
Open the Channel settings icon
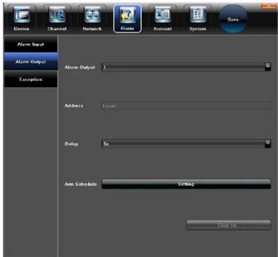click(x=57, y=19)
